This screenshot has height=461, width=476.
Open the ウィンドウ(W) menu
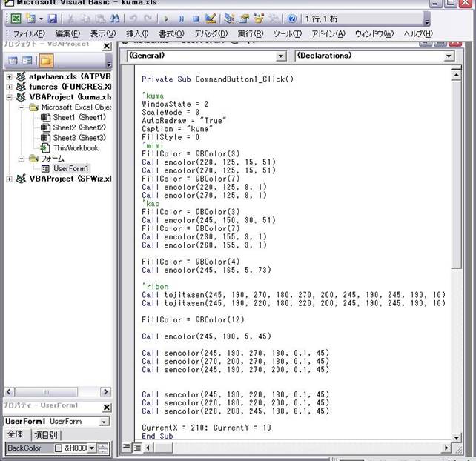374,33
